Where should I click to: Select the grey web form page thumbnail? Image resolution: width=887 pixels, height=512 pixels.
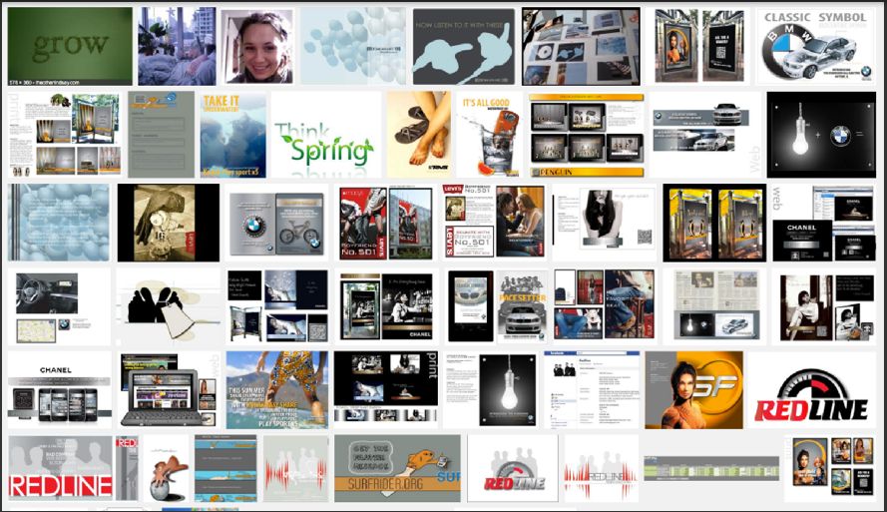(x=161, y=135)
